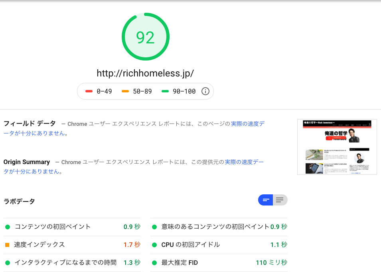Click orange square beside 速度インデックス

(x=7, y=245)
